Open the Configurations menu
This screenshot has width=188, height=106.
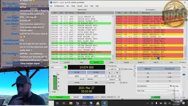59,6
